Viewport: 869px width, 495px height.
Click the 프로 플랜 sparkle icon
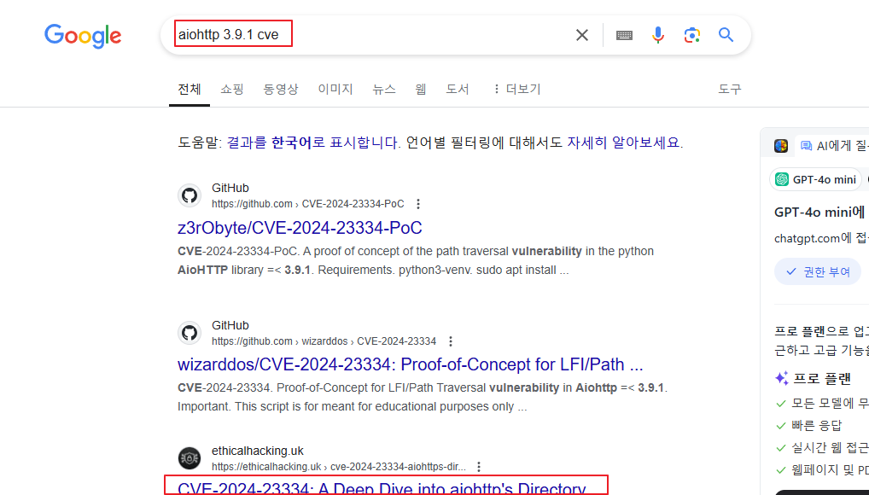tap(781, 378)
